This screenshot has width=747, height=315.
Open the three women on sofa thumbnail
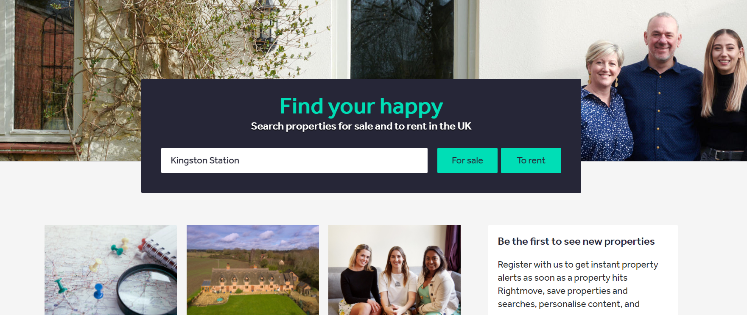click(x=394, y=270)
